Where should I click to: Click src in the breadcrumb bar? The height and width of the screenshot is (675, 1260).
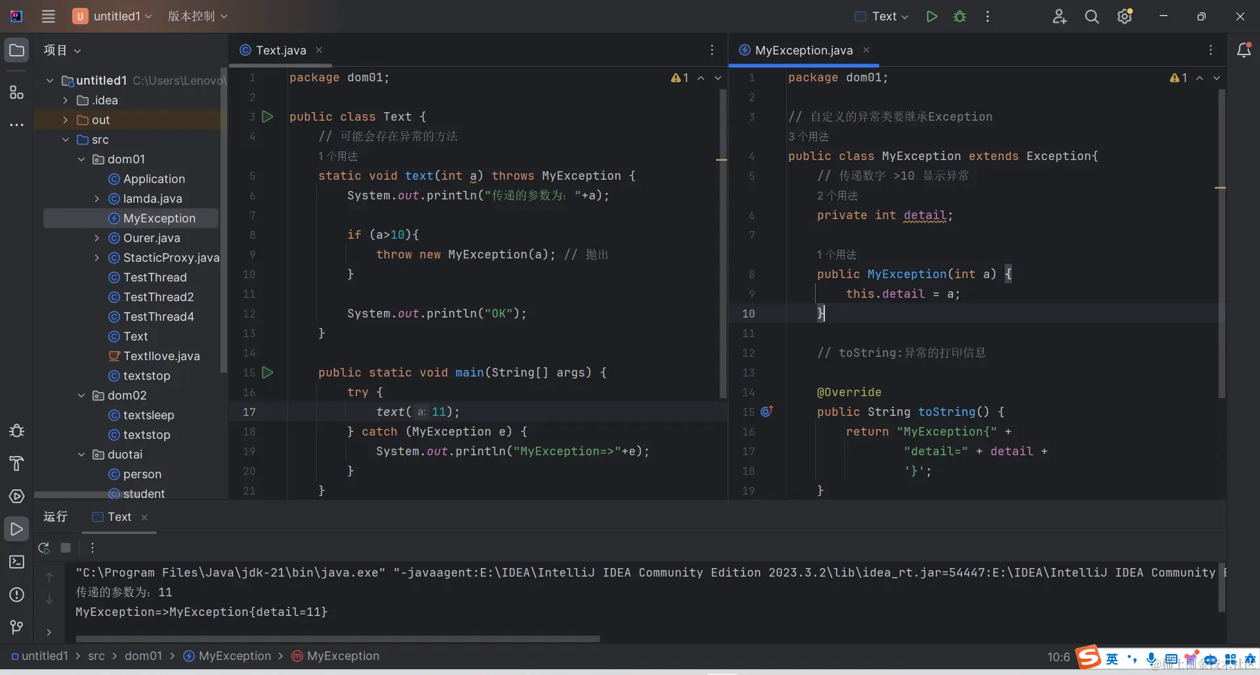click(x=96, y=656)
